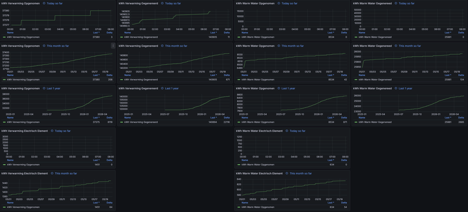Toggle legend series in Verwarming Electrisch Element today panel
The image size is (468, 212).
coord(23,165)
